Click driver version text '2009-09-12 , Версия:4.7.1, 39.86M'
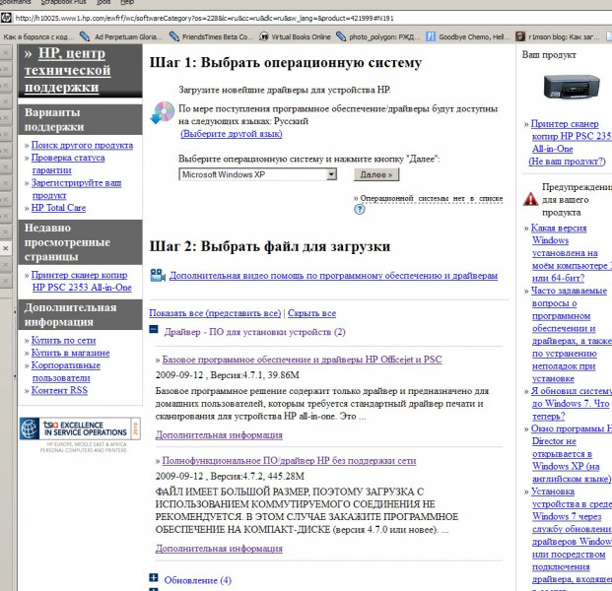 tap(227, 375)
